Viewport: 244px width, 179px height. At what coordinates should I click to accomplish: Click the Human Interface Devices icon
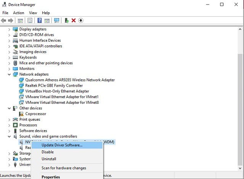pyautogui.click(x=15, y=40)
